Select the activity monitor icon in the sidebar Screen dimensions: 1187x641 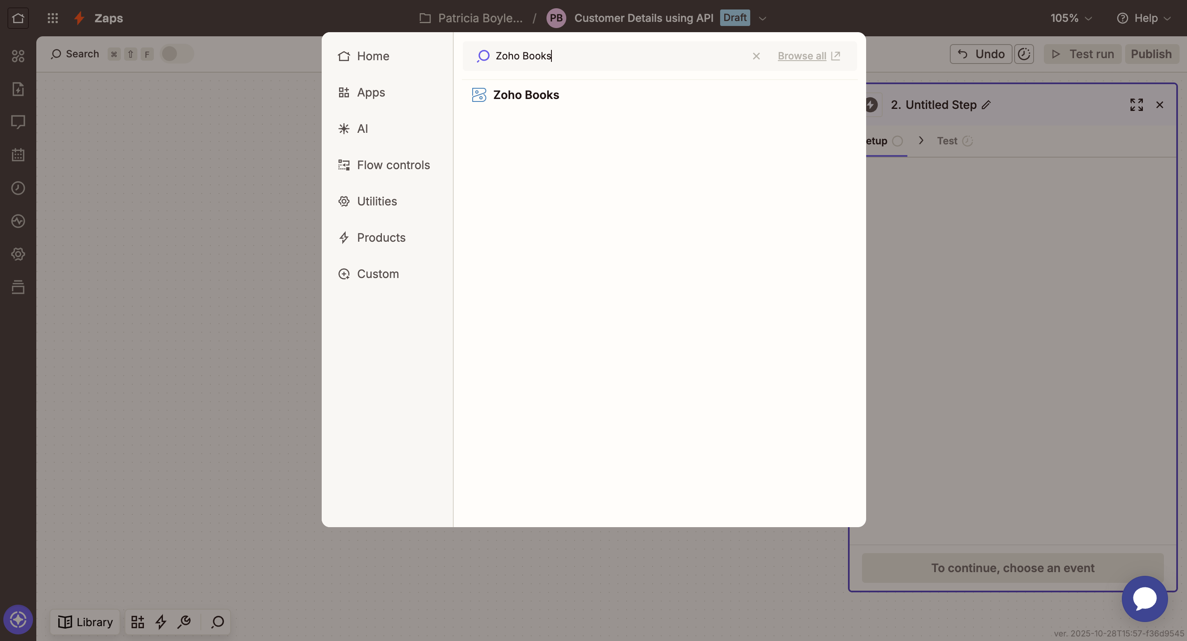(18, 221)
